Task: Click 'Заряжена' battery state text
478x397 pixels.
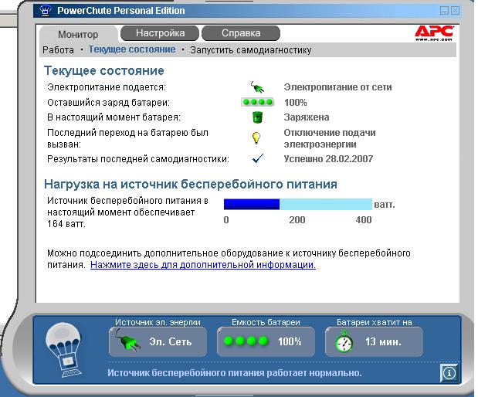Action: (307, 117)
